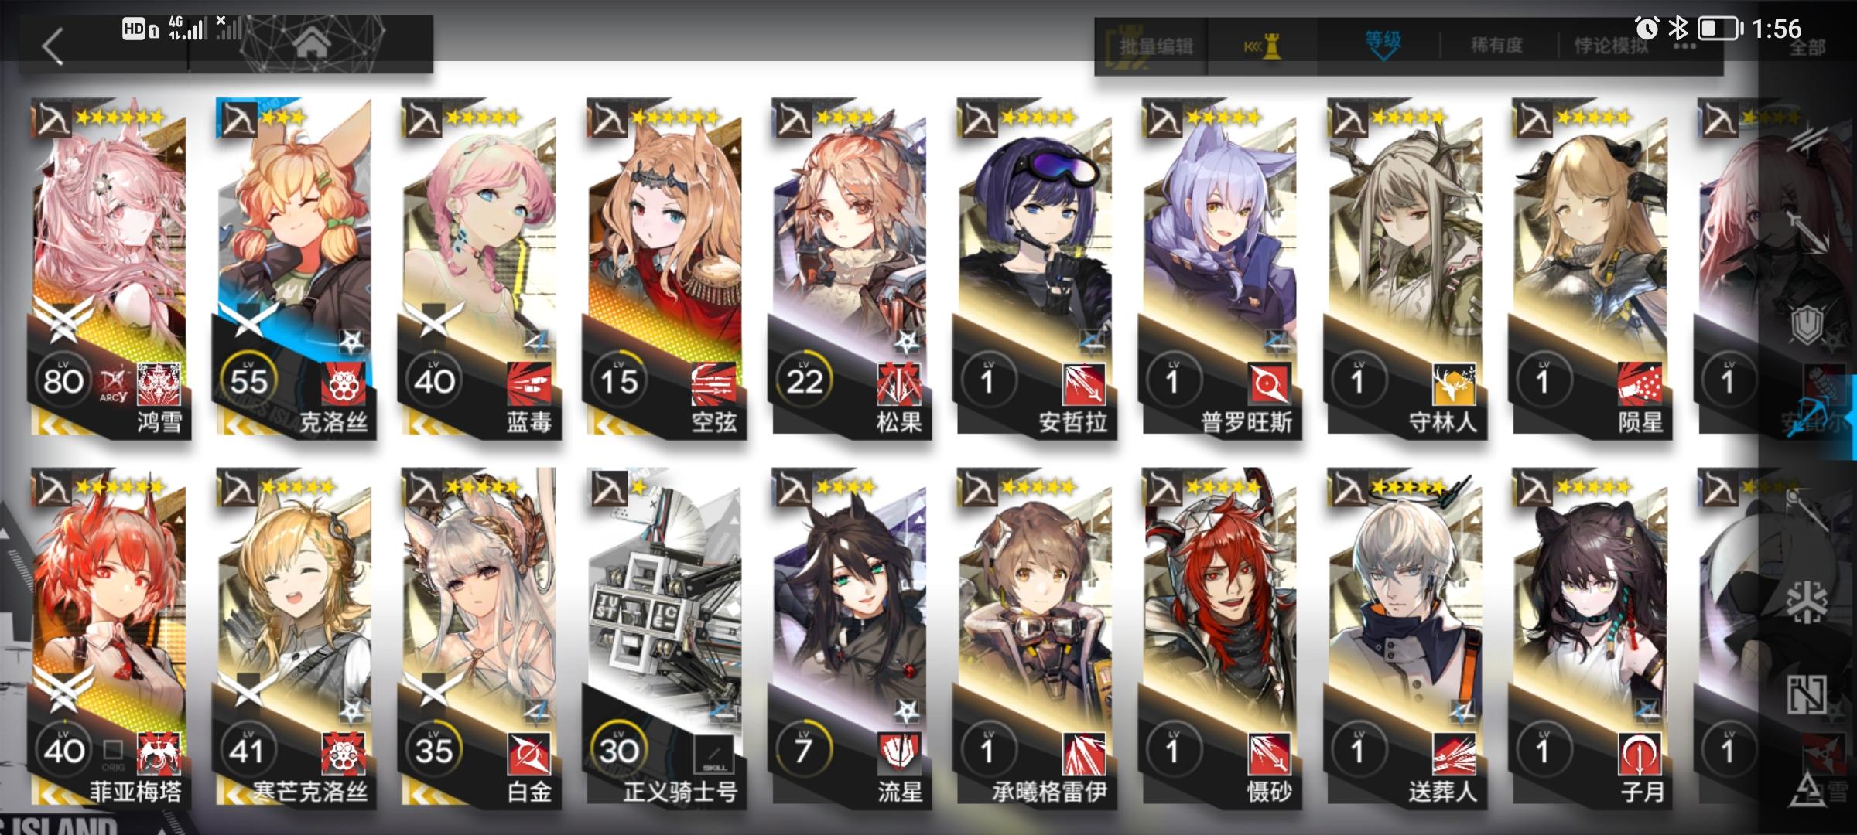Toggle the rook favorite-sort icon
Viewport: 1857px width, 835px height.
click(1263, 46)
